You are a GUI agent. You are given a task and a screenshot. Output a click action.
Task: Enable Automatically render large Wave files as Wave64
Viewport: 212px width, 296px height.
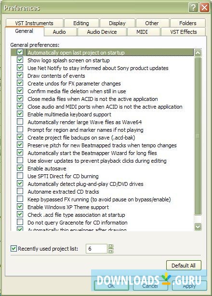(20, 122)
